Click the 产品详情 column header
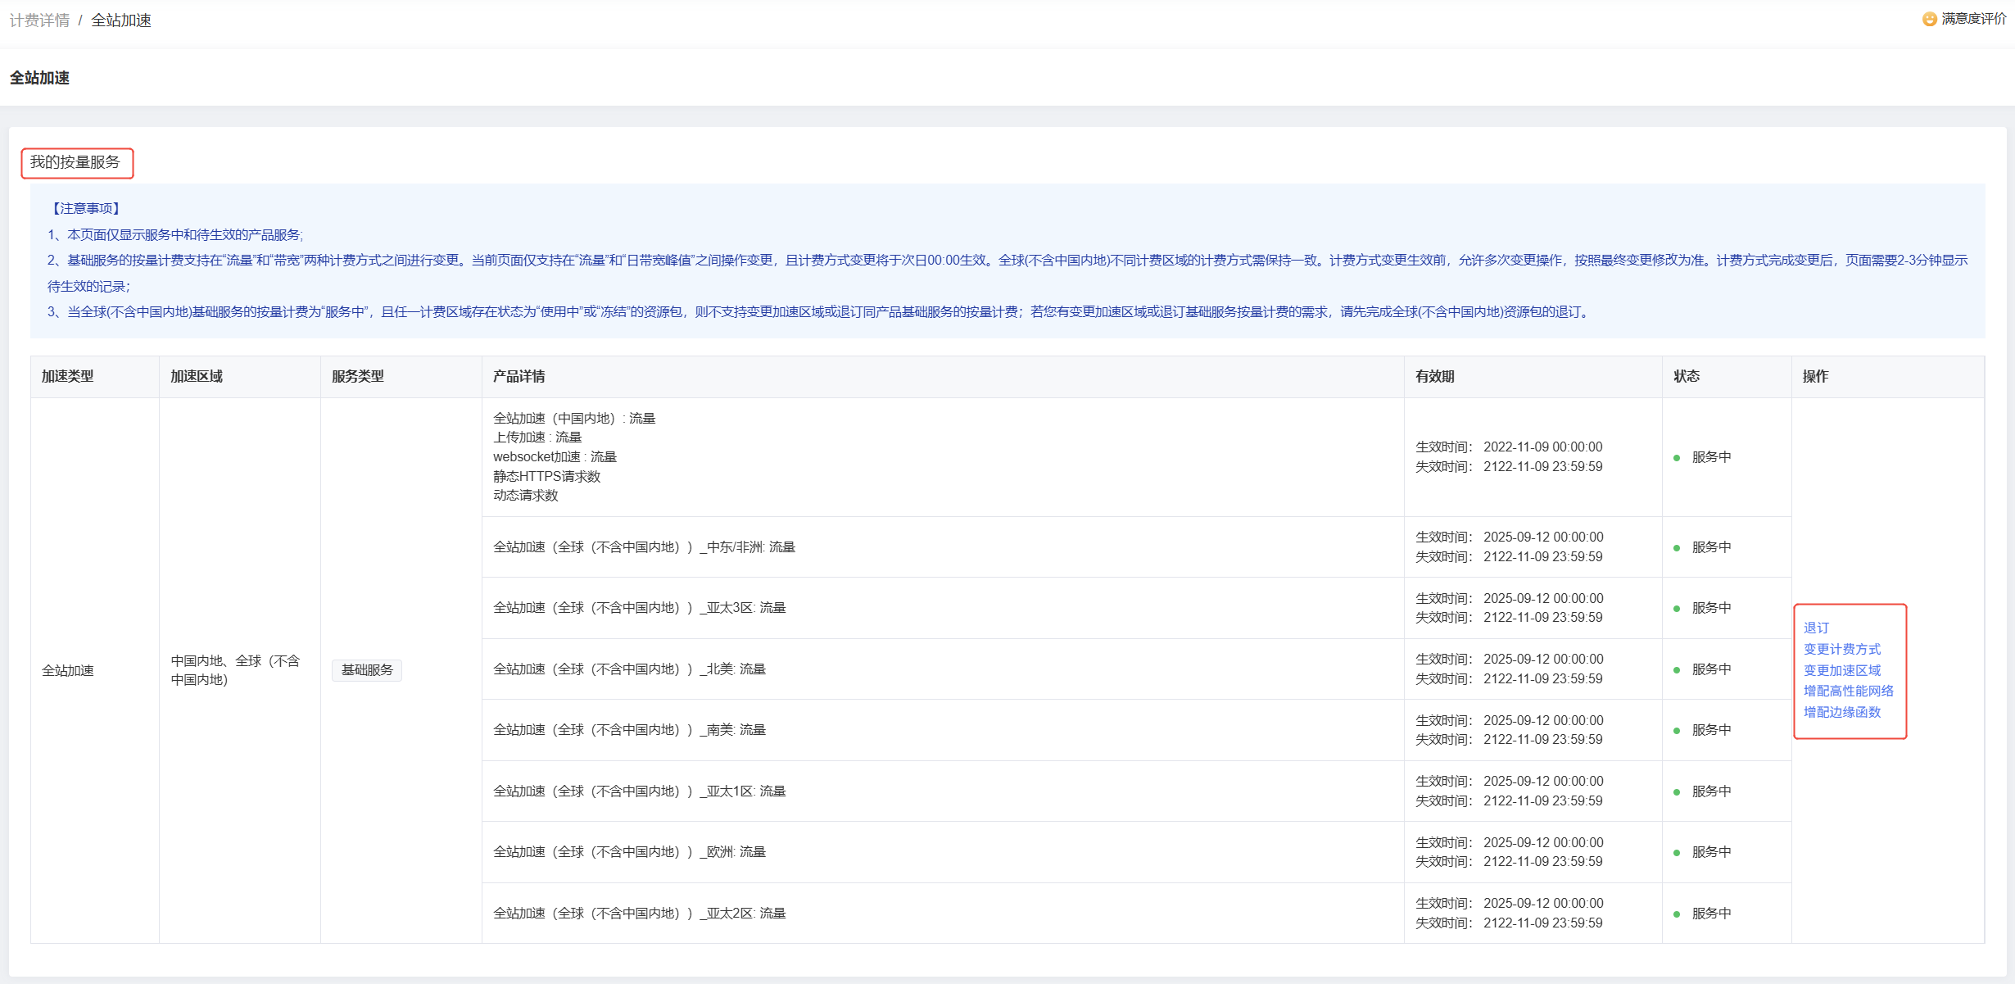The height and width of the screenshot is (984, 2015). pyautogui.click(x=518, y=376)
